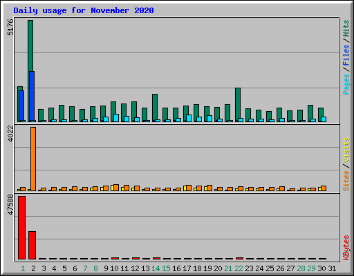Viewport: 354px width, 276px height.
Task: Click the green Hits bar for day 22
Action: tap(238, 103)
